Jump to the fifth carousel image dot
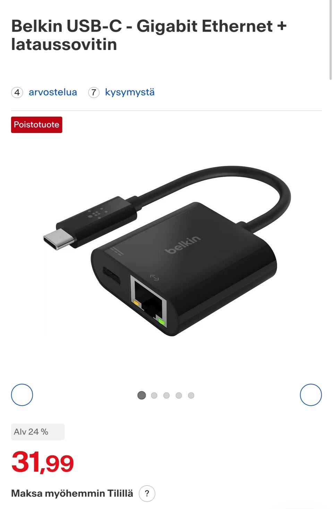The height and width of the screenshot is (509, 333). [191, 395]
